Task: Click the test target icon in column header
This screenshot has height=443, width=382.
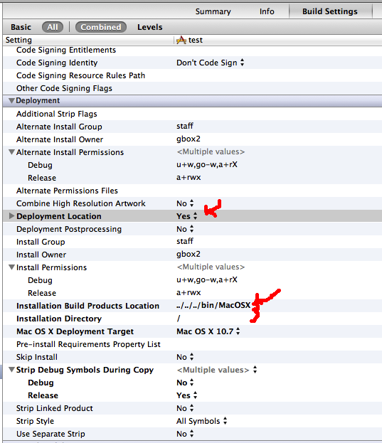Action: click(x=181, y=40)
